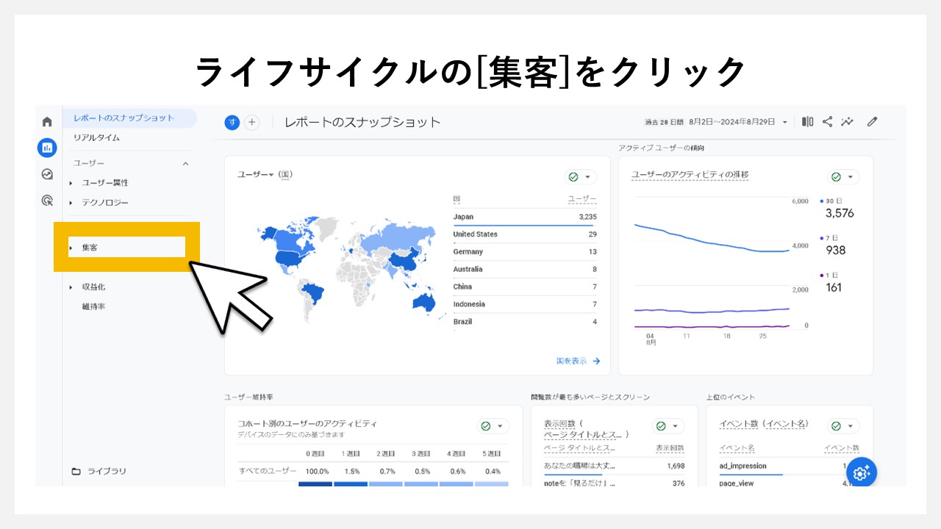Image resolution: width=941 pixels, height=529 pixels.
Task: Switch to the リアルタイム report
Action: click(96, 137)
